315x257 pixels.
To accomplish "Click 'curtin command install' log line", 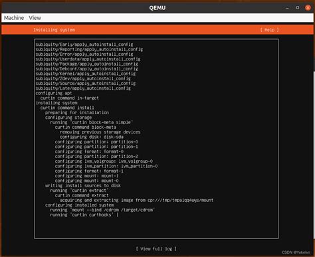I will tap(67, 108).
